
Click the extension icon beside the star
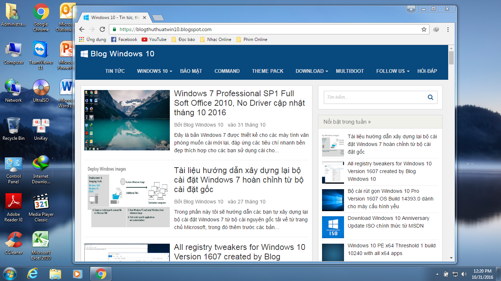(x=436, y=29)
